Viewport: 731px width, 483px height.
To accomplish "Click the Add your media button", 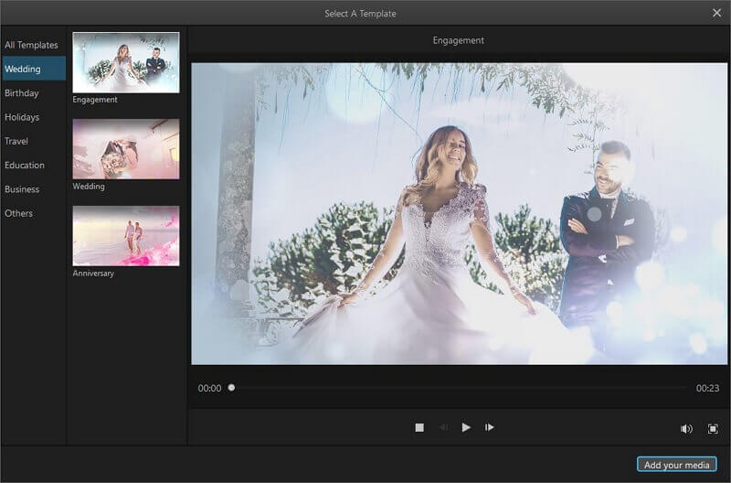I will (676, 465).
